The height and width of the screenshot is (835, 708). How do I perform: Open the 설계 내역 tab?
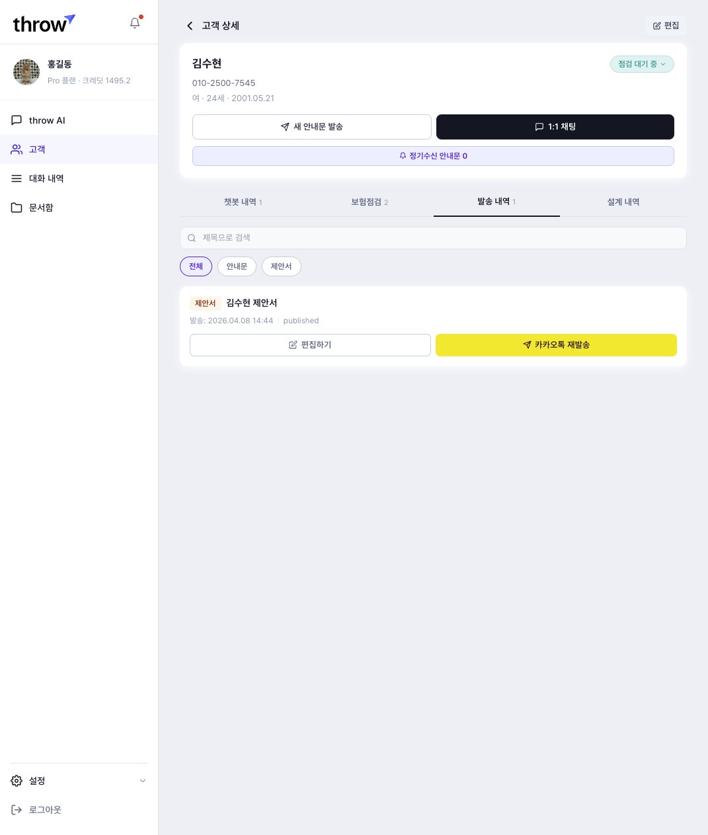pyautogui.click(x=623, y=202)
